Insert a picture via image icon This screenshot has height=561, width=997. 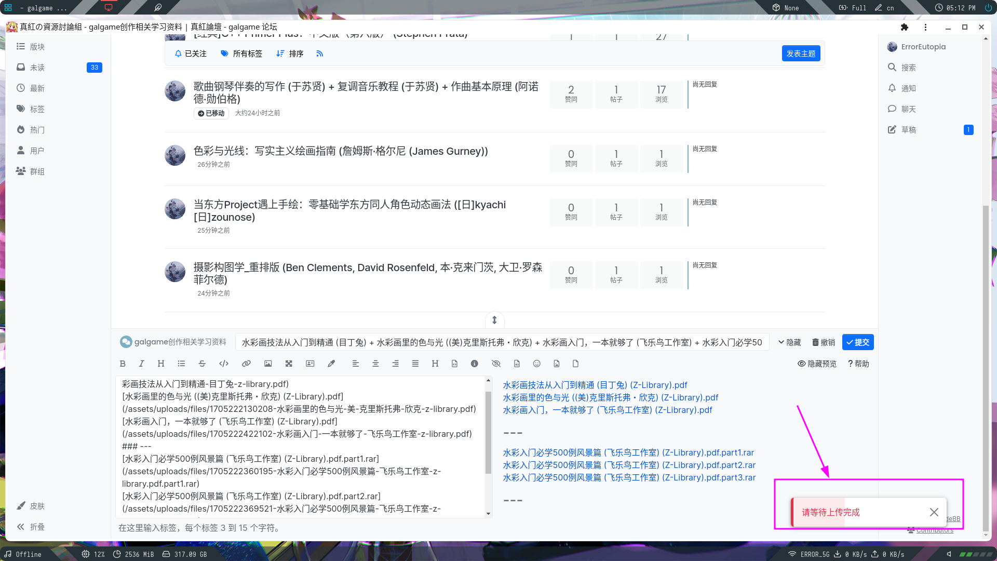click(268, 364)
